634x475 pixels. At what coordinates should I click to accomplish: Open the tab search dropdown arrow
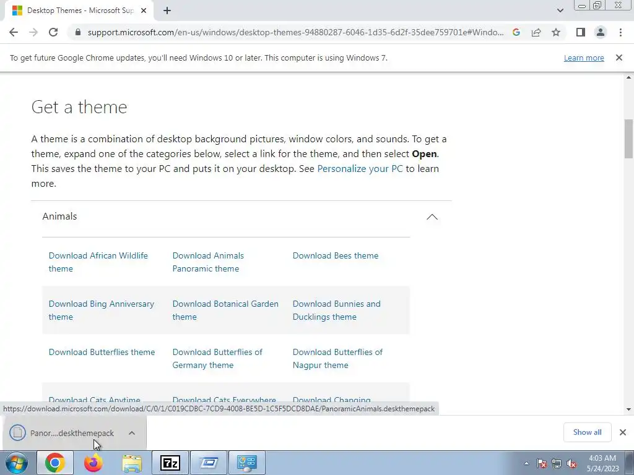pos(560,11)
